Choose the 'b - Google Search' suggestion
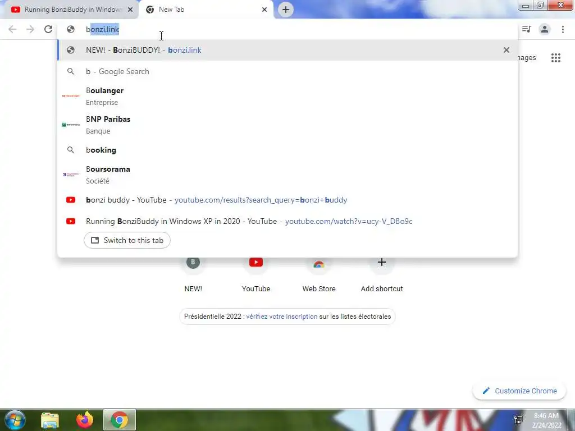The height and width of the screenshot is (431, 575). point(287,71)
